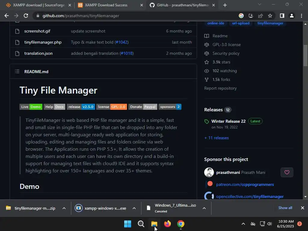Click the url-upload topic tag

[x=241, y=23]
